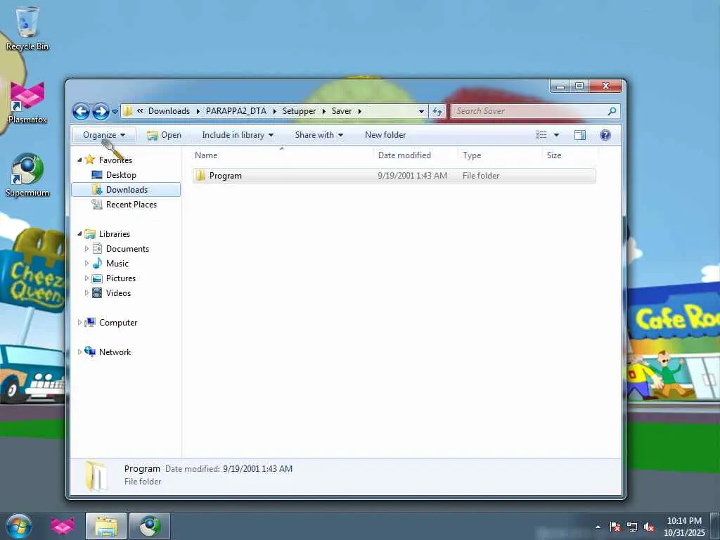The width and height of the screenshot is (720, 540).
Task: Select Computer in navigation pane
Action: click(x=118, y=322)
